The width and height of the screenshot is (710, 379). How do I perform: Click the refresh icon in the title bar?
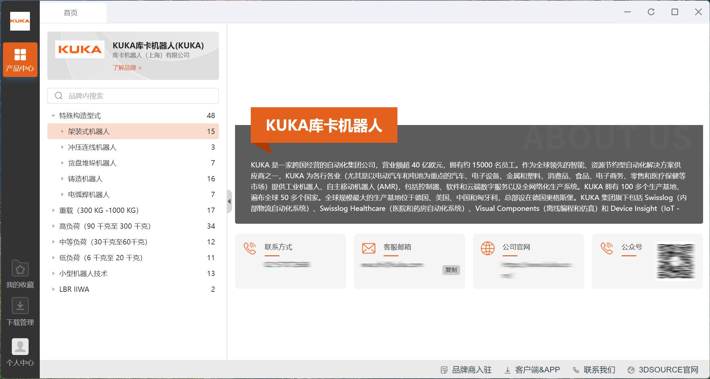[651, 12]
